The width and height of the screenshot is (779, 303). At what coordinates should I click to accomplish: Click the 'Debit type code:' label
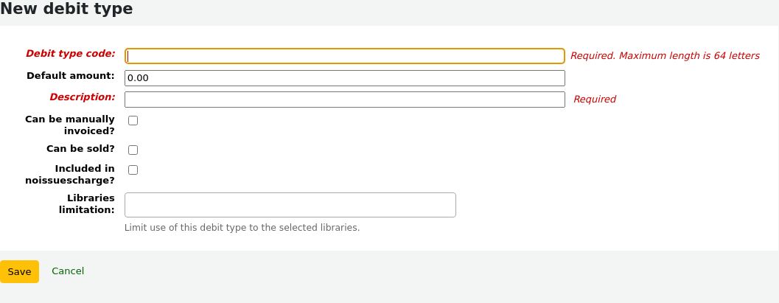pos(71,54)
